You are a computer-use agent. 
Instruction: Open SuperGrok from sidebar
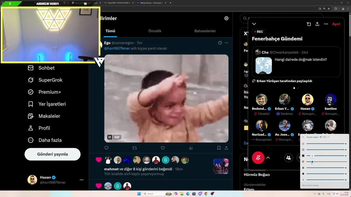pos(45,80)
